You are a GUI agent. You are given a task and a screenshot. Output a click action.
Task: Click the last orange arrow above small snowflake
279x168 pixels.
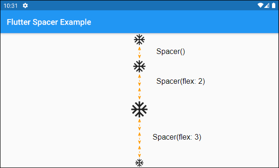click(x=139, y=152)
